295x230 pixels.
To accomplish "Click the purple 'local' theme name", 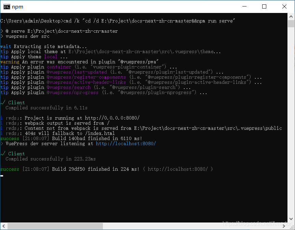I will point(51,57).
